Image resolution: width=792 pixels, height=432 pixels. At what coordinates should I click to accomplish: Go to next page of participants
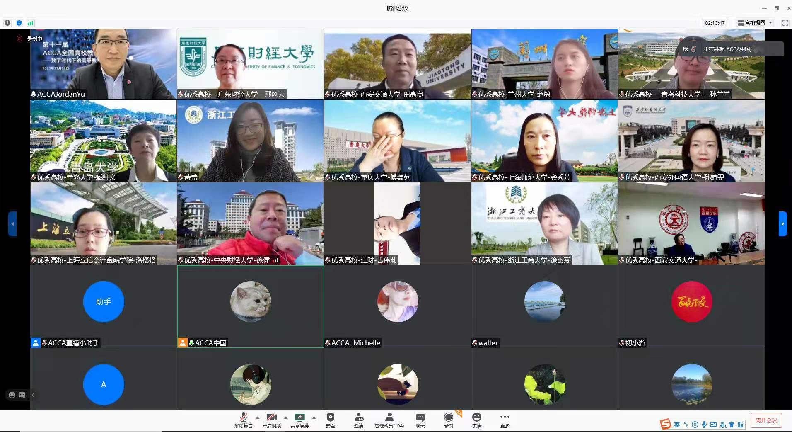782,224
